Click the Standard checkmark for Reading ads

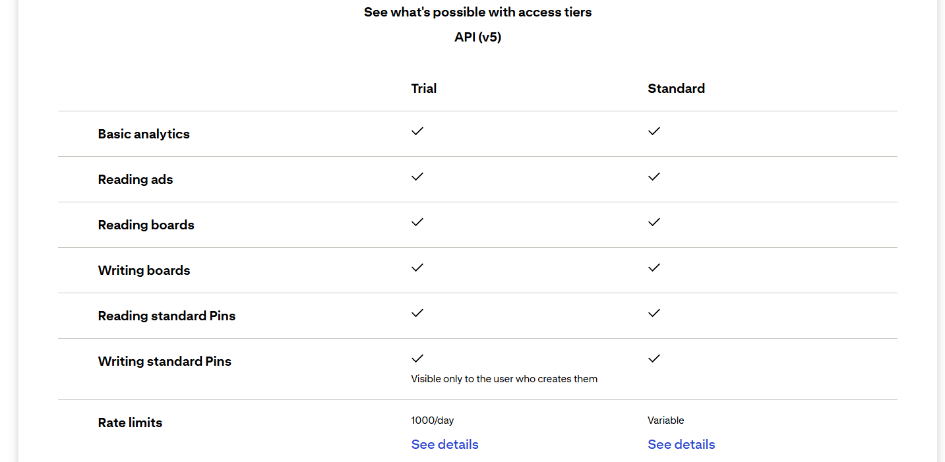[x=654, y=177]
